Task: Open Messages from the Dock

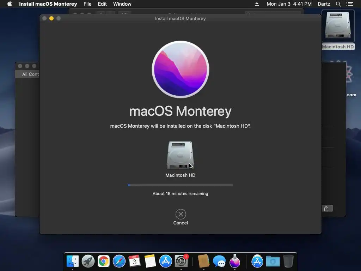Action: (x=219, y=261)
